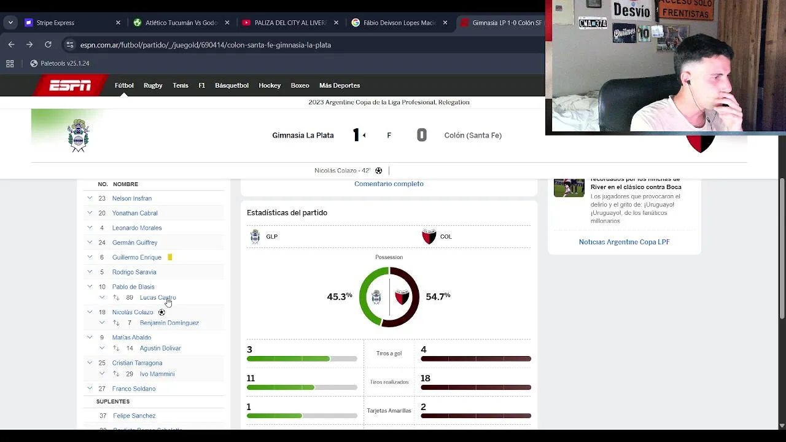Open the Más Deportes menu
The width and height of the screenshot is (786, 442).
click(340, 85)
